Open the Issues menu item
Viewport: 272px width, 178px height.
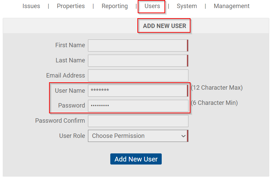[31, 6]
